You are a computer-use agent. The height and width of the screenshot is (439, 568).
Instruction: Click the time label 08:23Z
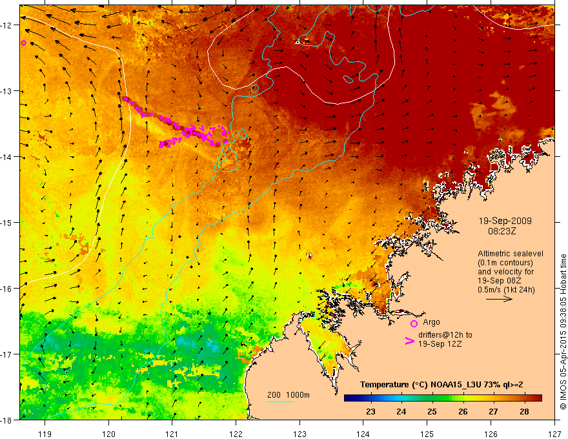[x=502, y=231]
